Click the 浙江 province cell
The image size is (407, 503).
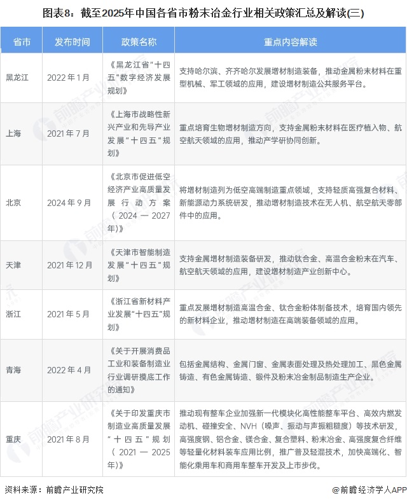[13, 314]
